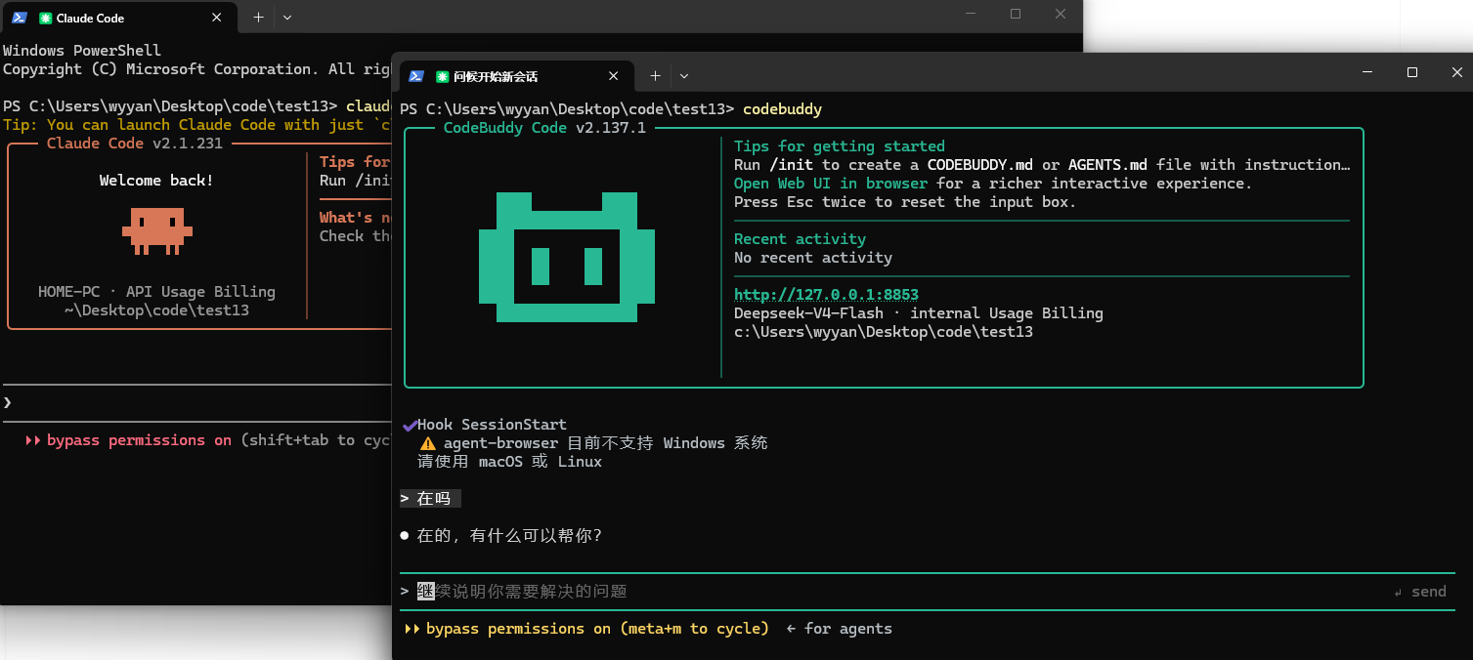Add a new tab in CodeBuddy window
The image size is (1473, 660).
click(655, 76)
